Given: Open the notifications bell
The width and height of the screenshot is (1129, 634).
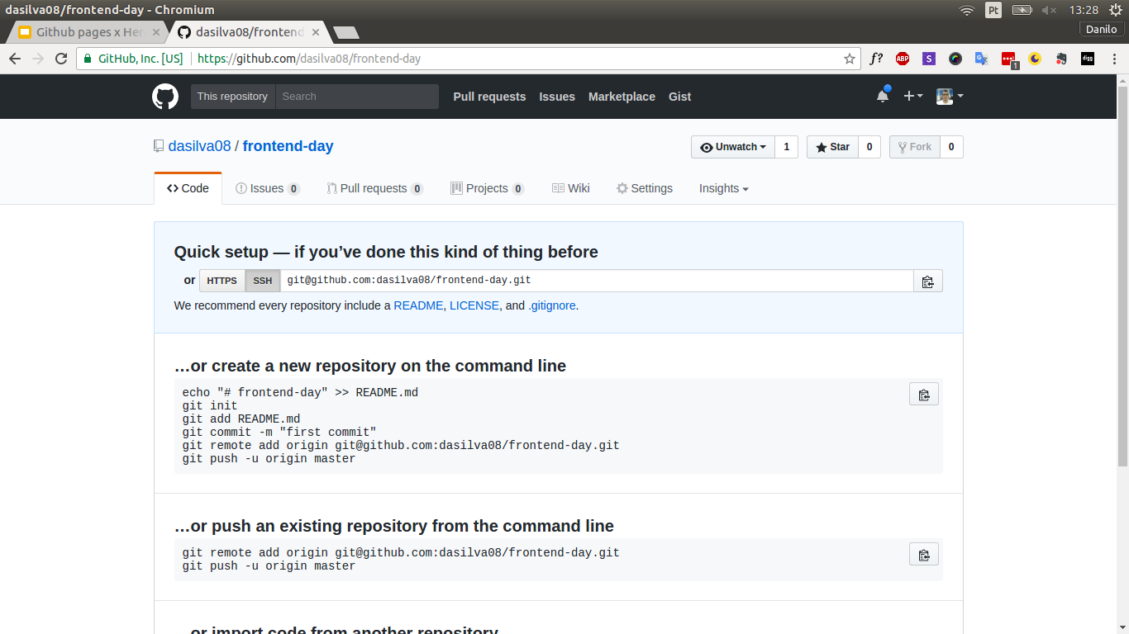Looking at the screenshot, I should tap(883, 96).
